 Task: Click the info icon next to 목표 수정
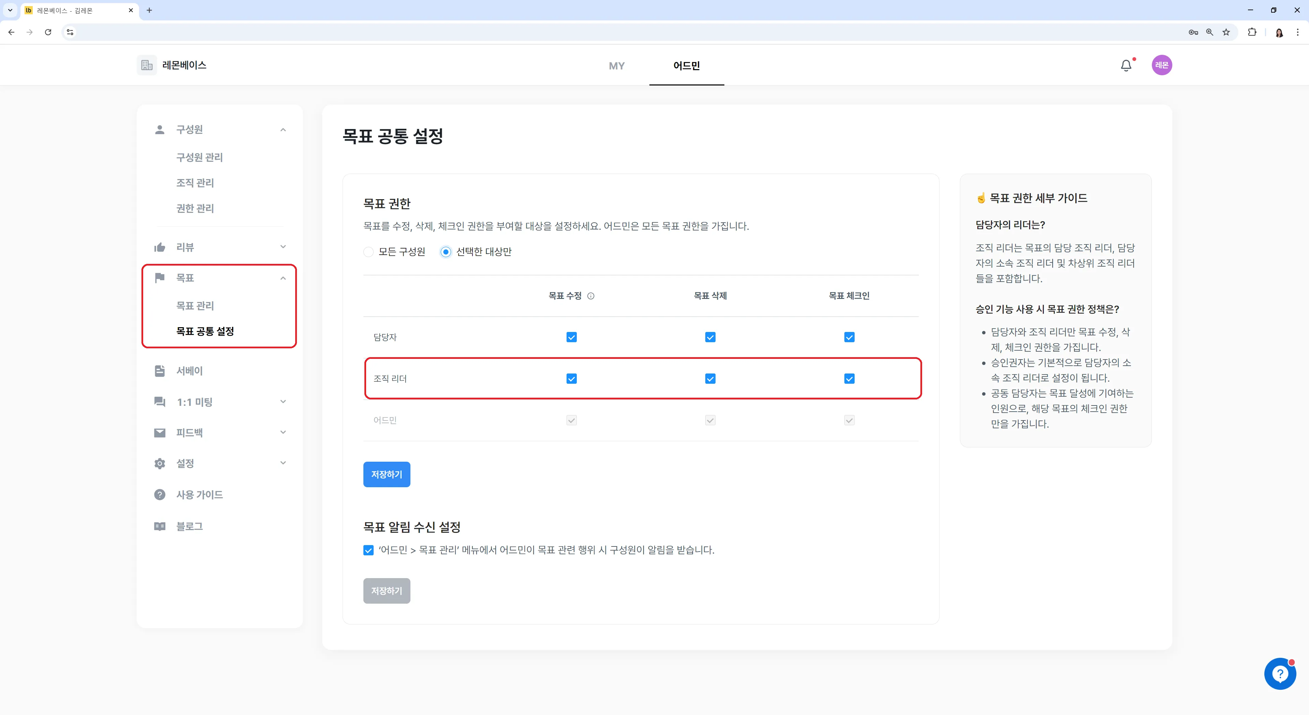(x=590, y=296)
